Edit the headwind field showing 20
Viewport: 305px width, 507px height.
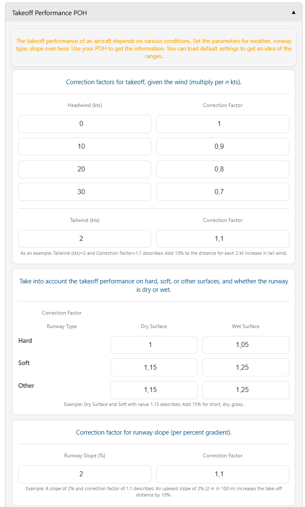click(84, 169)
